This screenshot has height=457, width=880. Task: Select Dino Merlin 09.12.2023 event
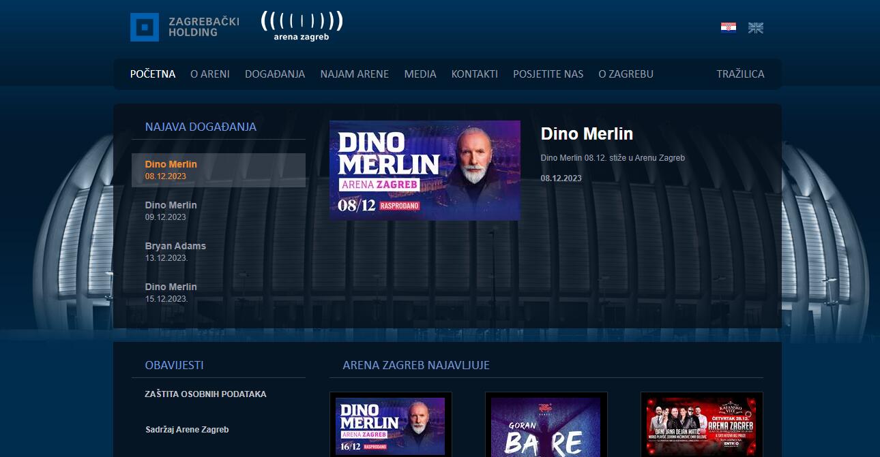click(x=218, y=211)
